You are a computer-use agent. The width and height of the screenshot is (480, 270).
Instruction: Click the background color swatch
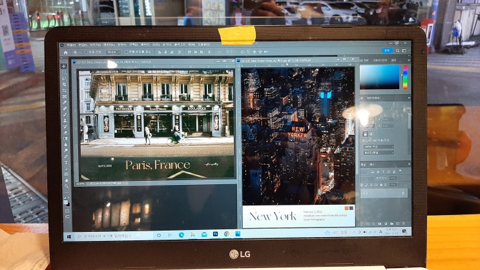68,205
